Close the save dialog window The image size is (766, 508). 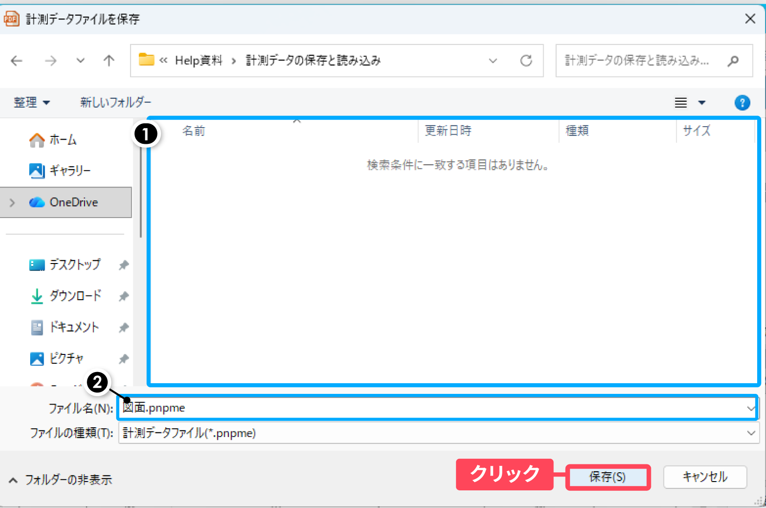[x=750, y=19]
